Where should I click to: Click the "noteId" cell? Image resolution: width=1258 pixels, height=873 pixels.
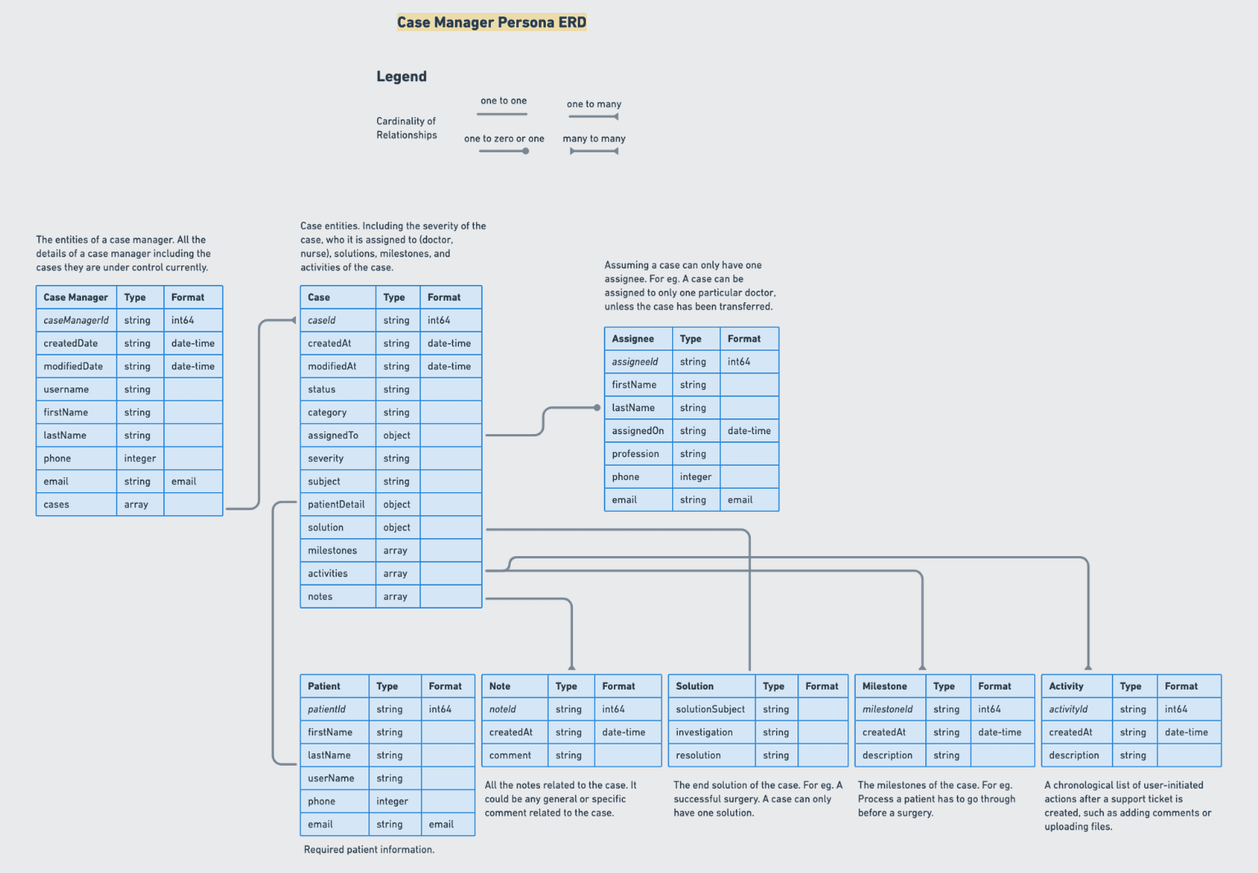pyautogui.click(x=515, y=709)
